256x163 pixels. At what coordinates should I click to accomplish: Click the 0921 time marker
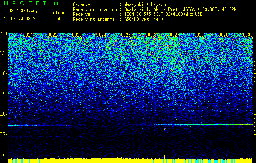(x=28, y=35)
